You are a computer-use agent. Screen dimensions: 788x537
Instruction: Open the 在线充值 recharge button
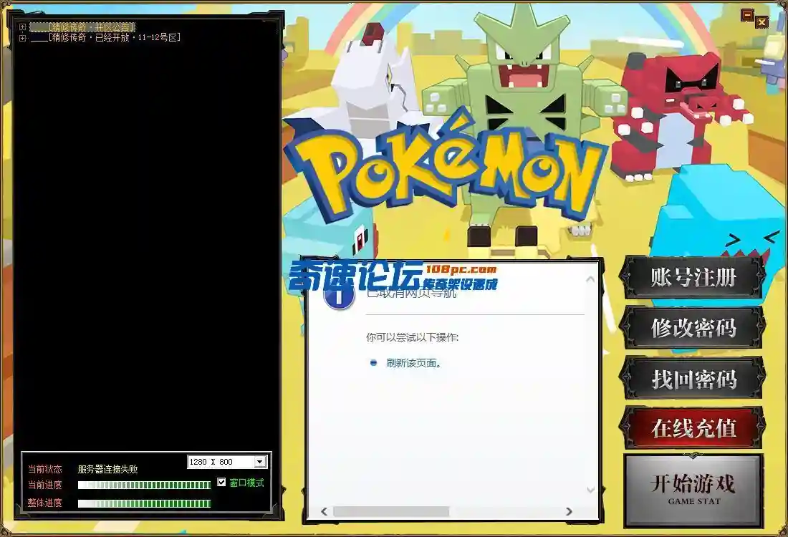[693, 428]
